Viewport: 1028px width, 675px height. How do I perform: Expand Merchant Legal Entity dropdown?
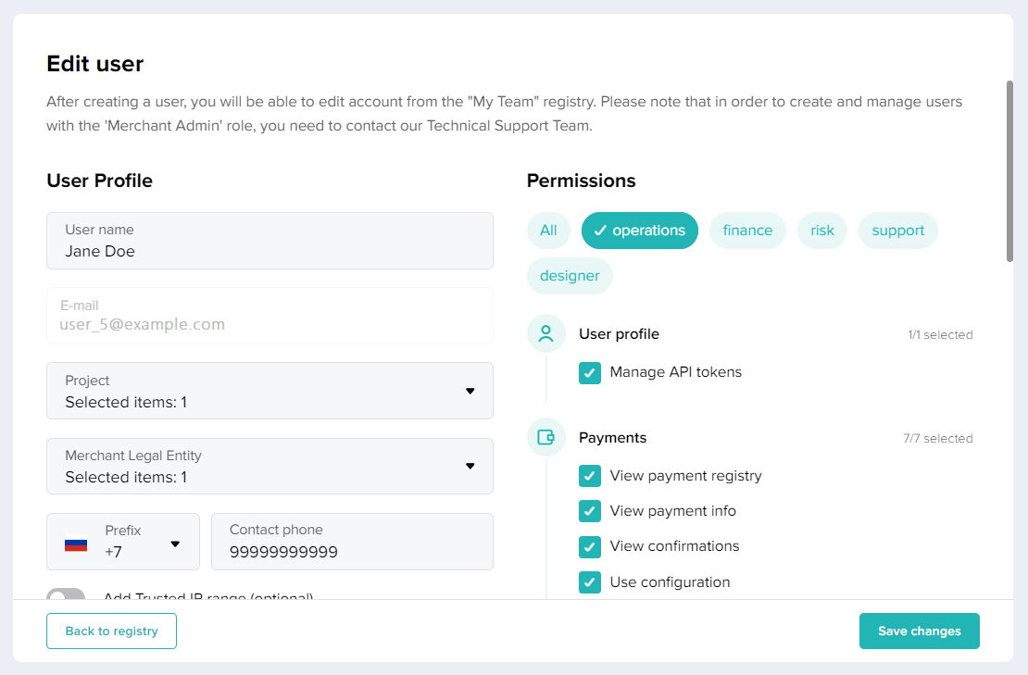click(270, 467)
